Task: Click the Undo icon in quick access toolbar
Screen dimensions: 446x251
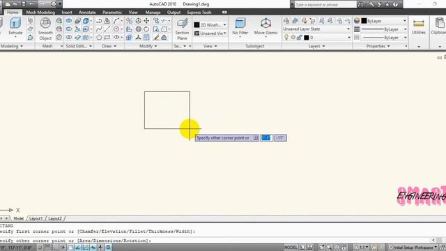Action: (x=32, y=4)
